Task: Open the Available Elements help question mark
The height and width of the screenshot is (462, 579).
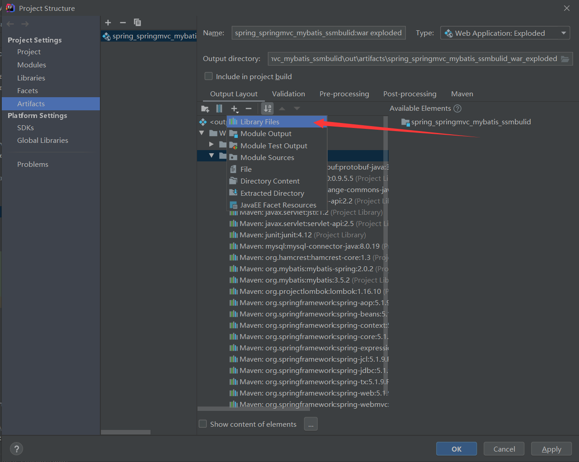Action: [x=457, y=108]
